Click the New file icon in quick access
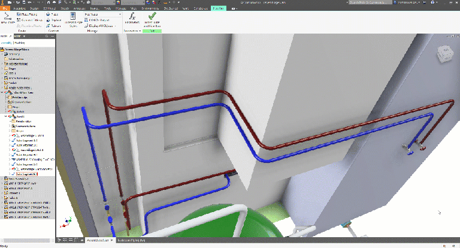460x248 pixels. pos(11,2)
